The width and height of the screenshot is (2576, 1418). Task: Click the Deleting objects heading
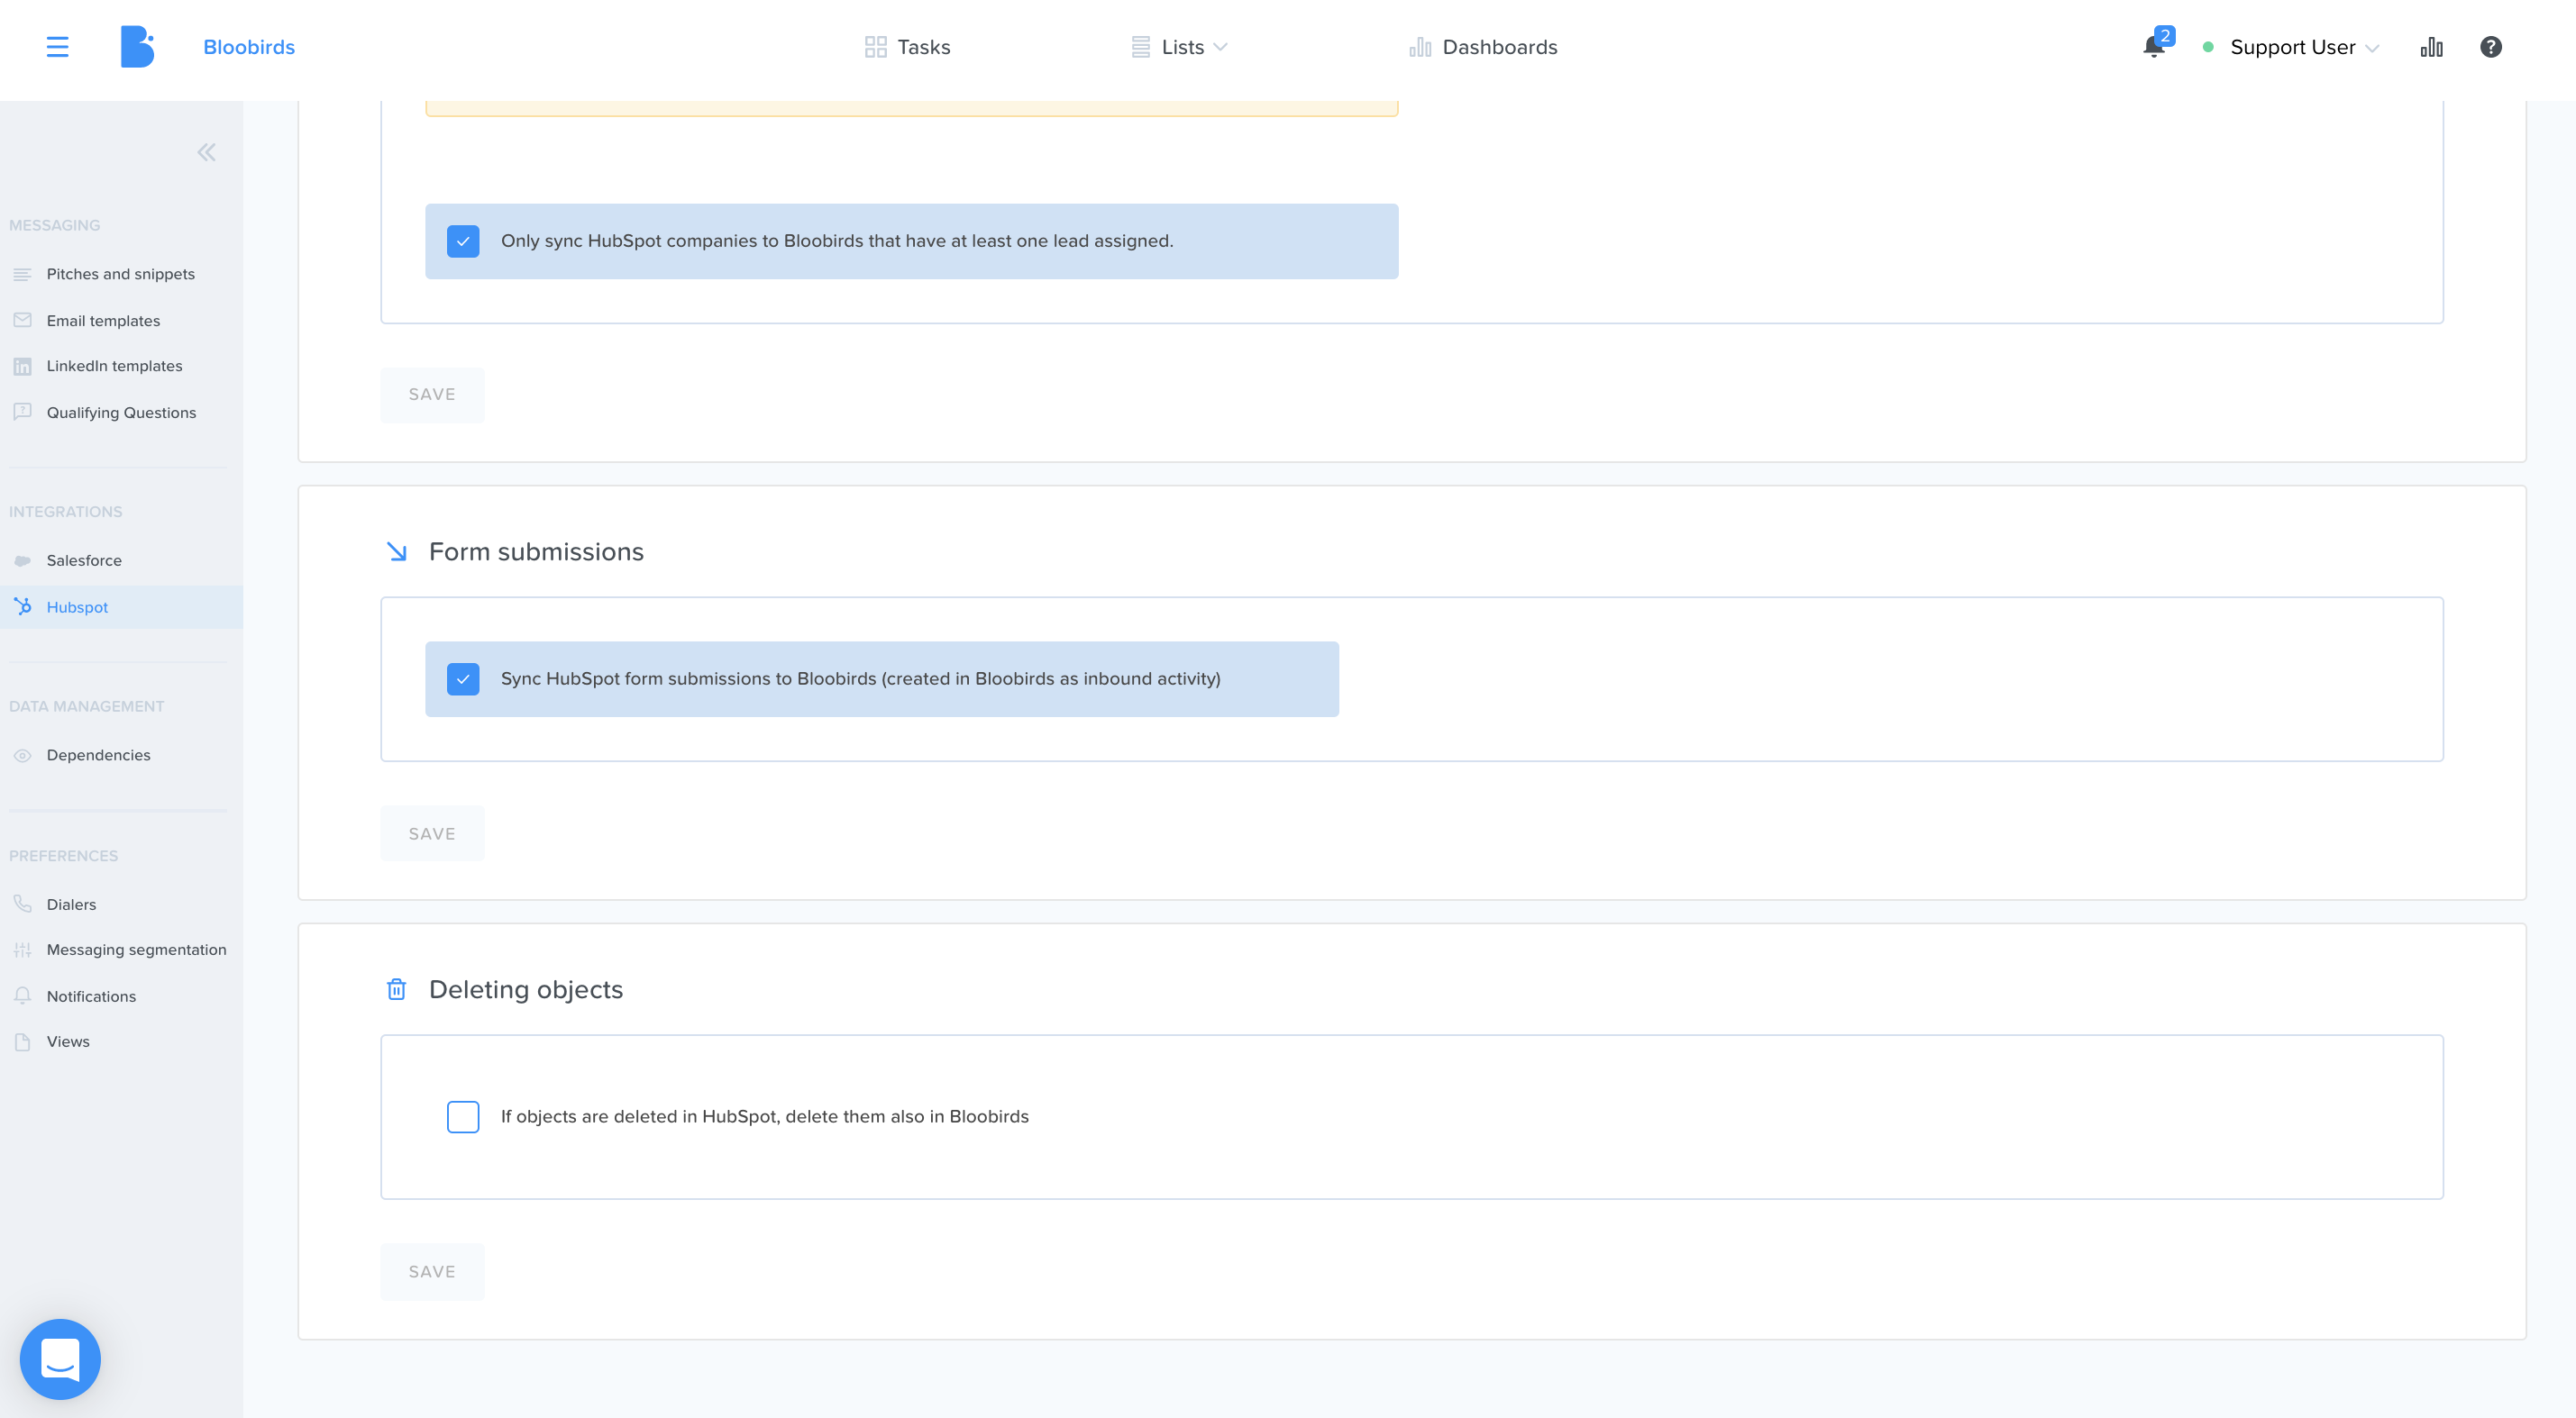tap(526, 989)
